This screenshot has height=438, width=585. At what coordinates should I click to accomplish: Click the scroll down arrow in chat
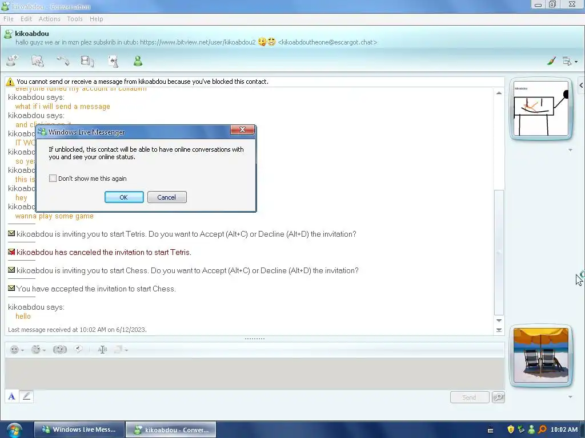tap(499, 321)
